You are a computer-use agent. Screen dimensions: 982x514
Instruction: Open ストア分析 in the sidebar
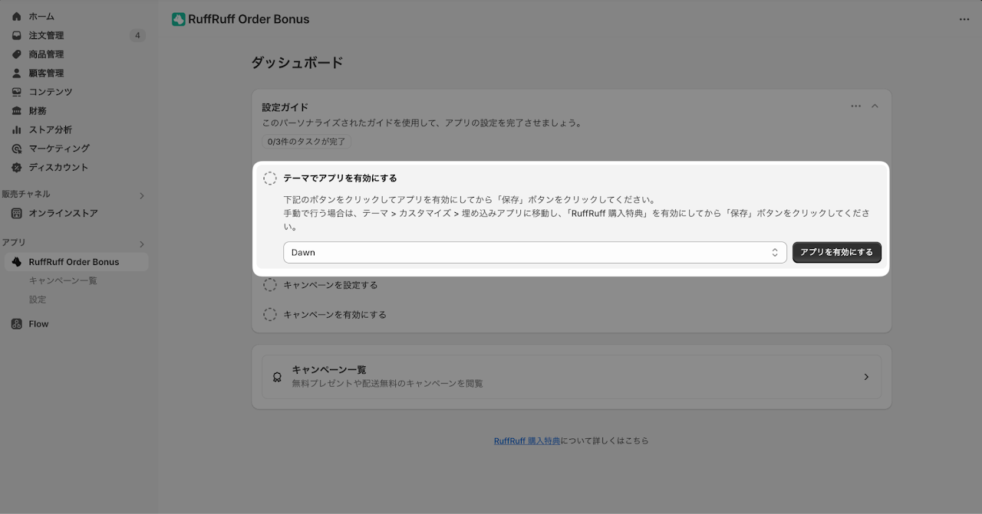51,129
